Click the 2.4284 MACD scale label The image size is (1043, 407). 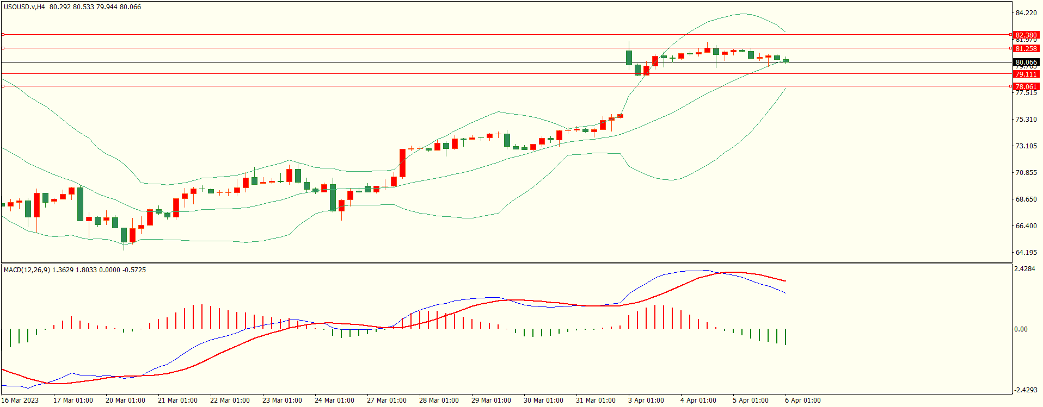[x=1024, y=269]
